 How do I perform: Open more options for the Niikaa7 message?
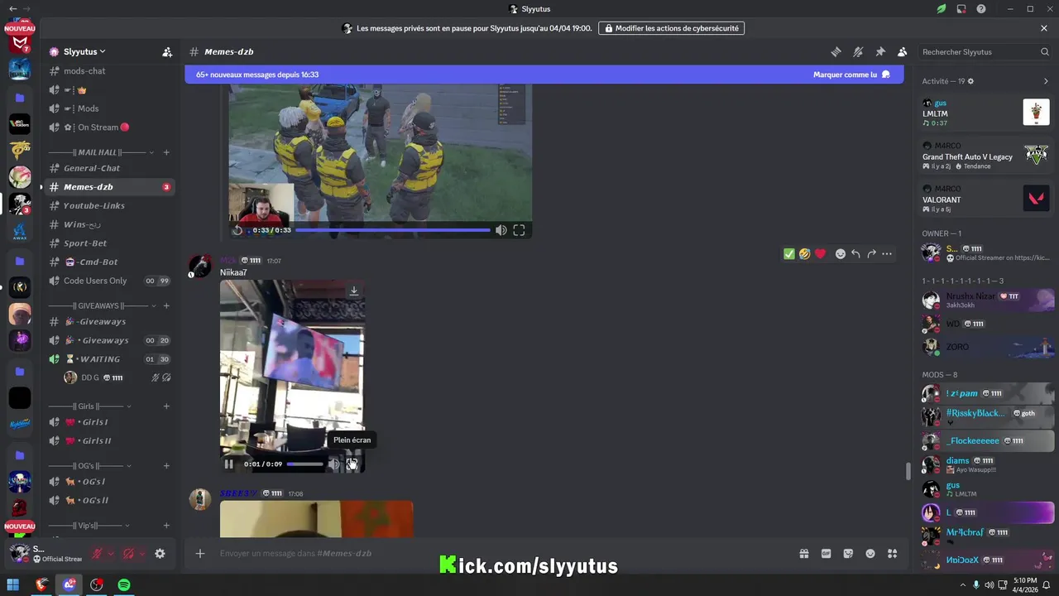[x=887, y=254]
